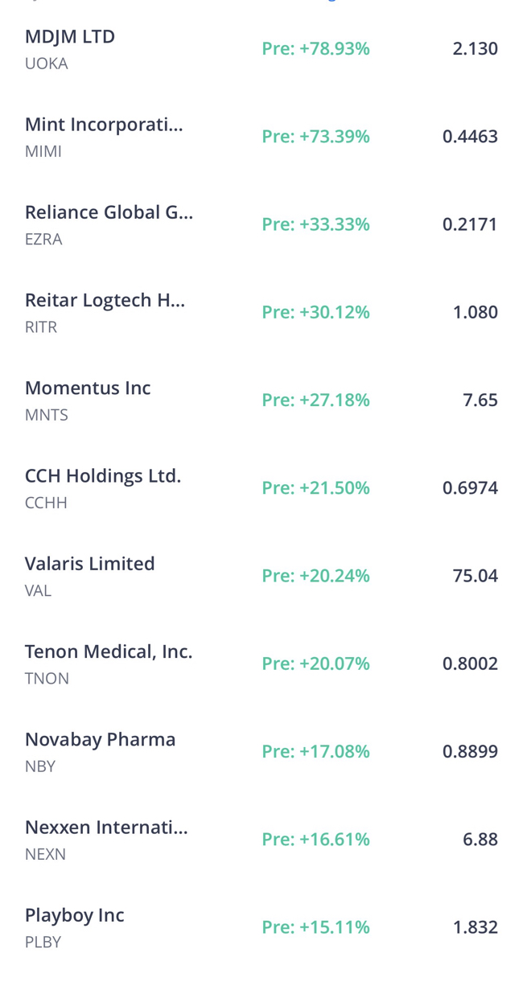The height and width of the screenshot is (986, 523).
Task: Open the MDJM LTD stock row
Action: coord(261,49)
